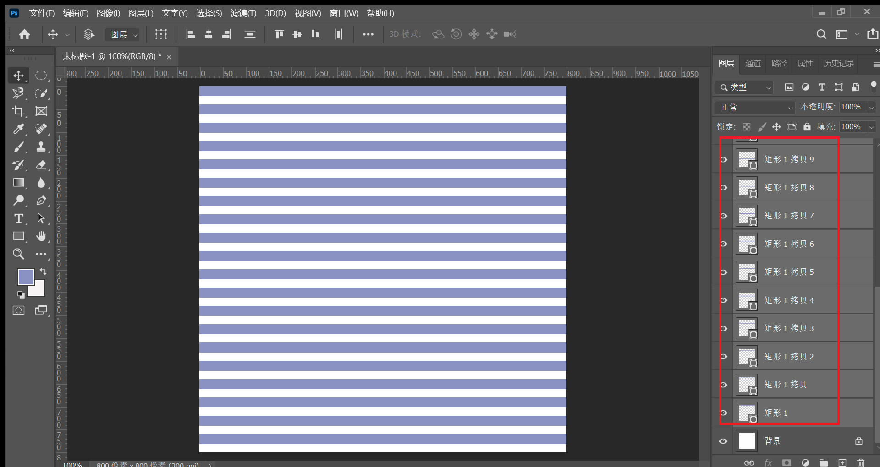Click the 矩形 1 layer thumbnail
The image size is (880, 467).
pos(747,413)
